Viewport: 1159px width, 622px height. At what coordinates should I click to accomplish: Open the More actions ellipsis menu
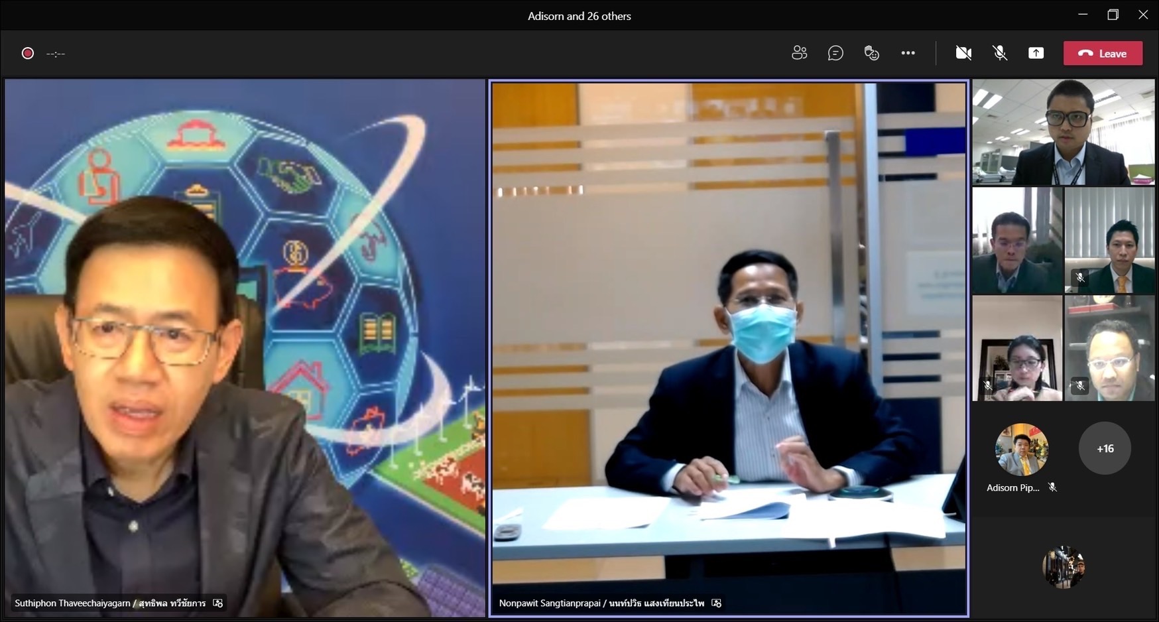908,53
